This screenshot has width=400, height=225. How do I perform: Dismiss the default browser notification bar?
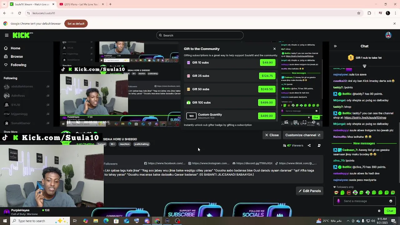click(x=394, y=24)
